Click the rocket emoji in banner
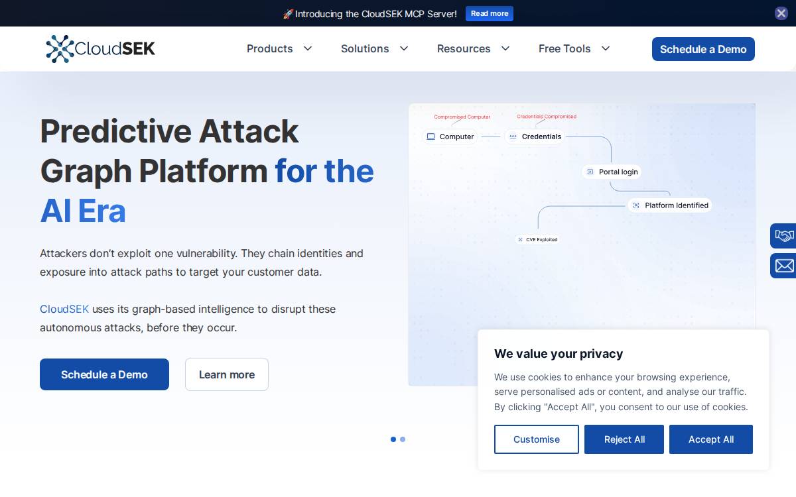 coord(288,14)
